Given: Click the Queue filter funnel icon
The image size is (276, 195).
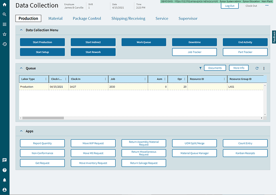Looking at the screenshot, I should pos(200,68).
